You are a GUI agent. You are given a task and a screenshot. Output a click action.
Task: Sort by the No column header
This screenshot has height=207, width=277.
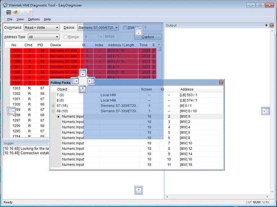point(14,45)
